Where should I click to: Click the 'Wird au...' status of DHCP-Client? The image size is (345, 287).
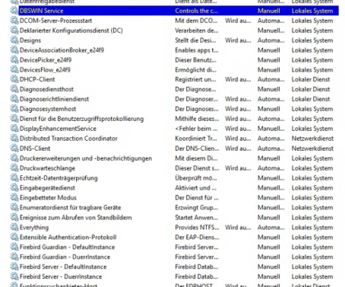click(x=238, y=79)
